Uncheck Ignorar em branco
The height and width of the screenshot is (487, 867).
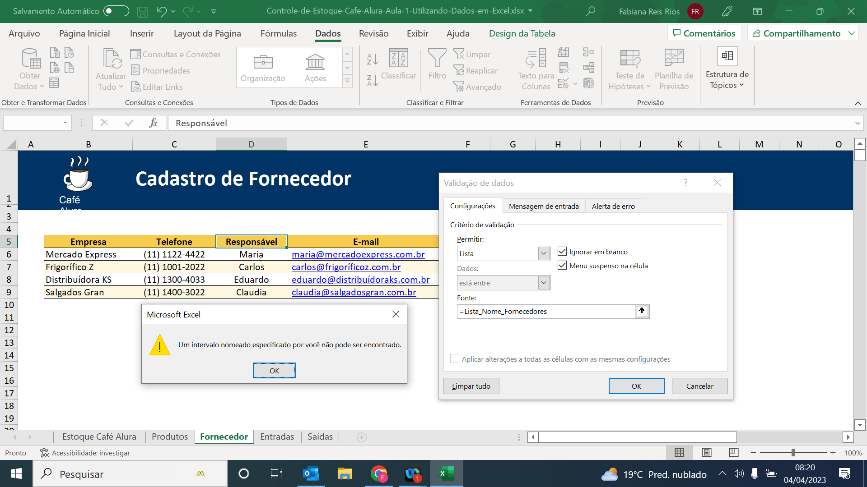[562, 252]
